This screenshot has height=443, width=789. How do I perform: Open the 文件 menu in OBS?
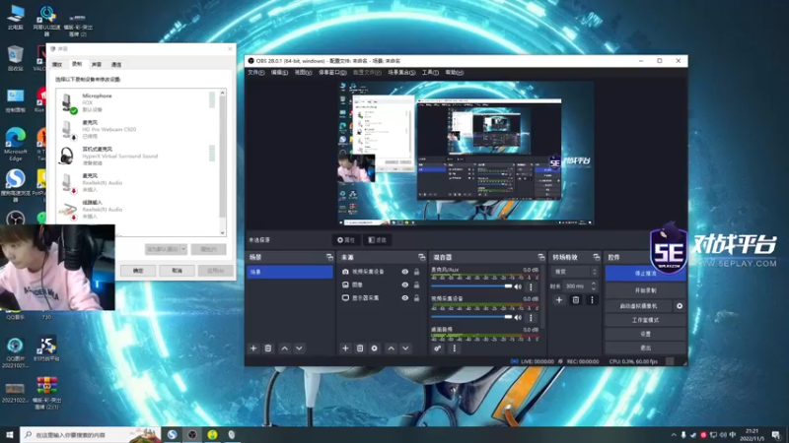point(255,73)
